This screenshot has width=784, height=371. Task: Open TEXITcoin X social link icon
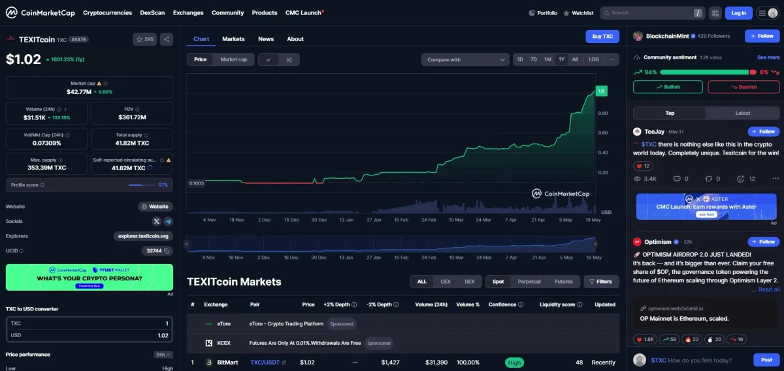[157, 221]
